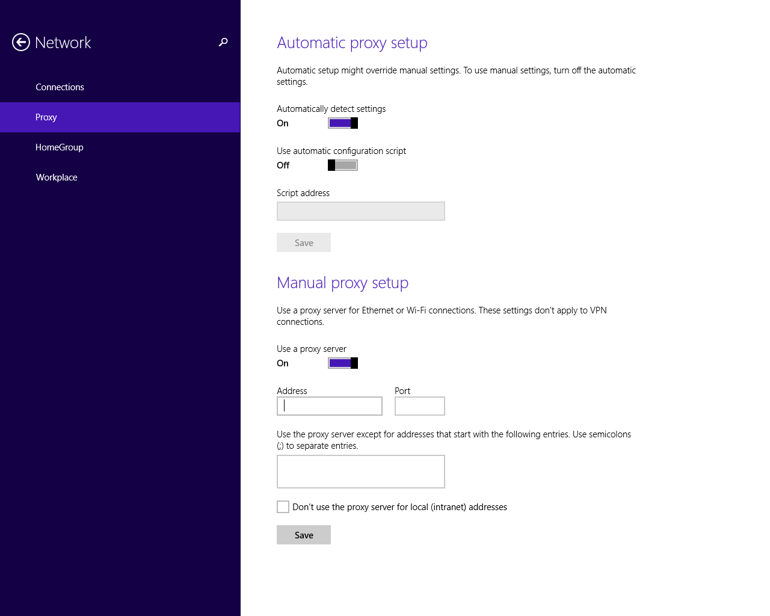The height and width of the screenshot is (616, 770).
Task: Click the proxy exceptions text box
Action: click(x=361, y=472)
